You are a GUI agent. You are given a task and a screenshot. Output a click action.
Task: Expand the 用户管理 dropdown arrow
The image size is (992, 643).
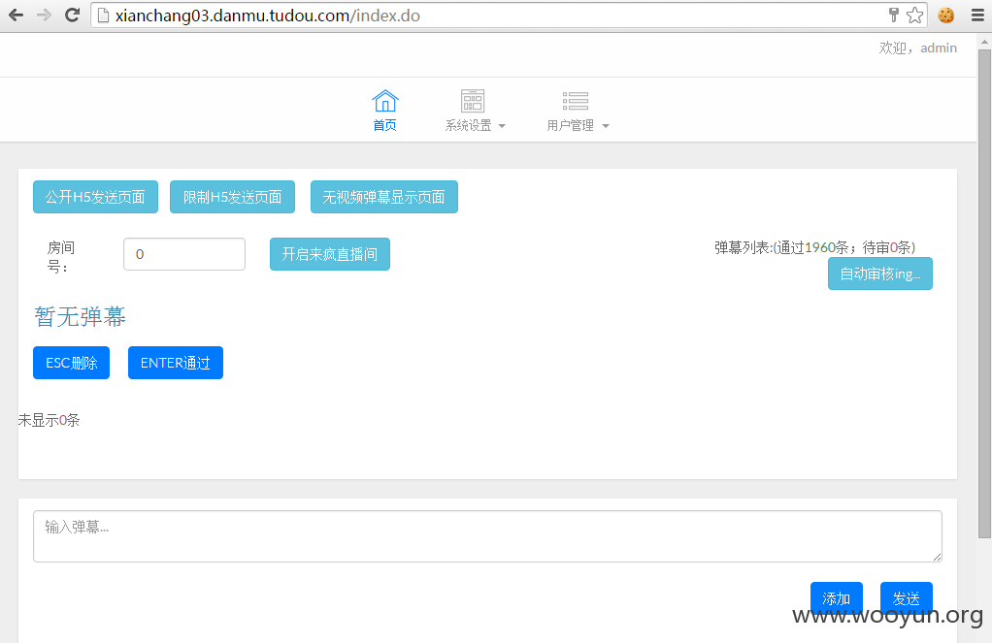(606, 126)
